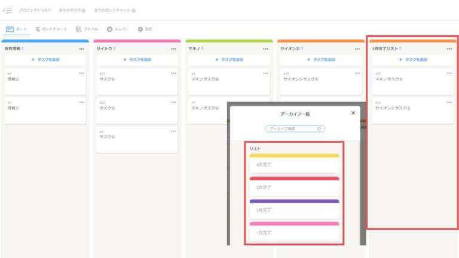Screen dimensions: 459x258
Task: Open three-dot menu of 共有情報 list
Action: [81, 48]
